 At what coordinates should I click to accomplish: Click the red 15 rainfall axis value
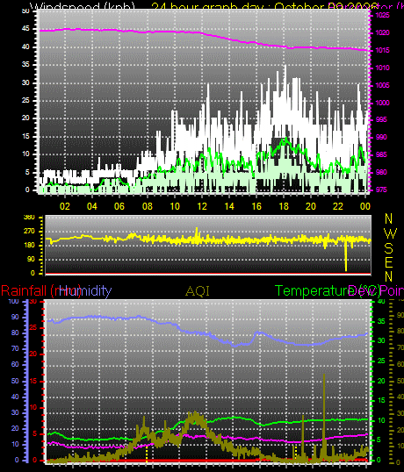coord(33,381)
